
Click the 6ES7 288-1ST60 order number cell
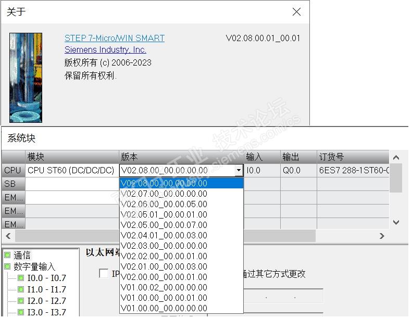(x=353, y=170)
